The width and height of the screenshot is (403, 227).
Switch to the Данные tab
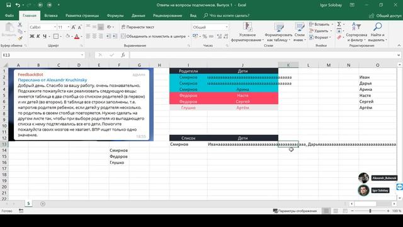[139, 16]
